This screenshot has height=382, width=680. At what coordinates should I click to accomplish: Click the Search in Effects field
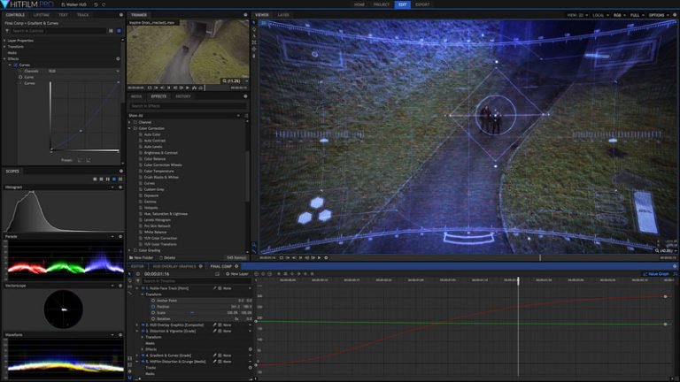(188, 106)
